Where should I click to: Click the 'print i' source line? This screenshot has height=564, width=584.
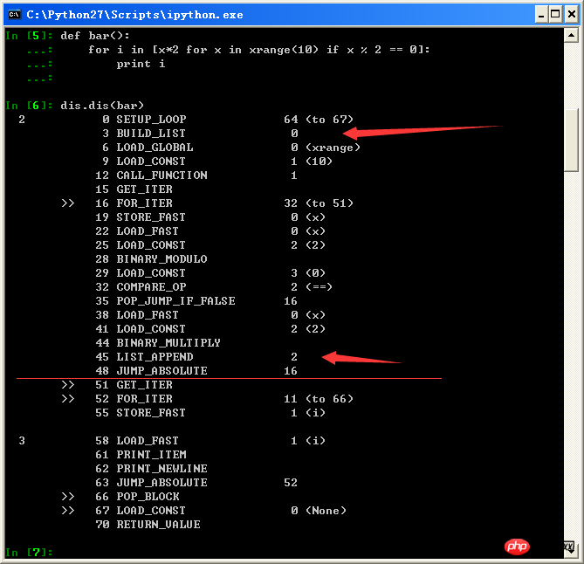(x=141, y=64)
